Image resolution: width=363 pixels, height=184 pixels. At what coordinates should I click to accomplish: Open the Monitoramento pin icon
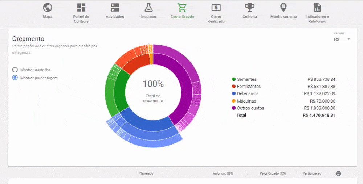tap(284, 8)
